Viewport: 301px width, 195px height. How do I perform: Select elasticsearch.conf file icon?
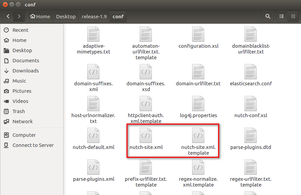251,72
